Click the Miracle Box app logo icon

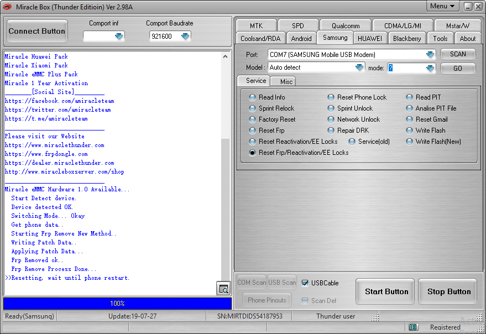[x=7, y=7]
